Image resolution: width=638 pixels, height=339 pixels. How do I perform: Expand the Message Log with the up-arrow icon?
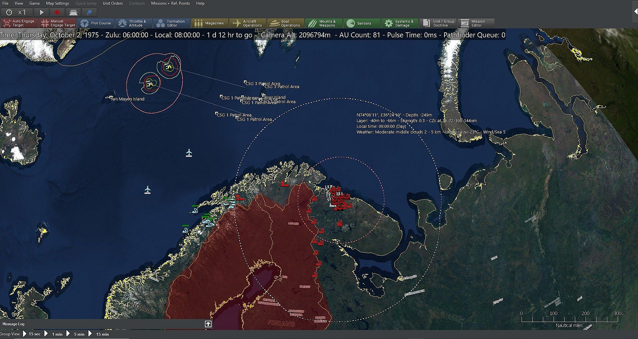[208, 324]
